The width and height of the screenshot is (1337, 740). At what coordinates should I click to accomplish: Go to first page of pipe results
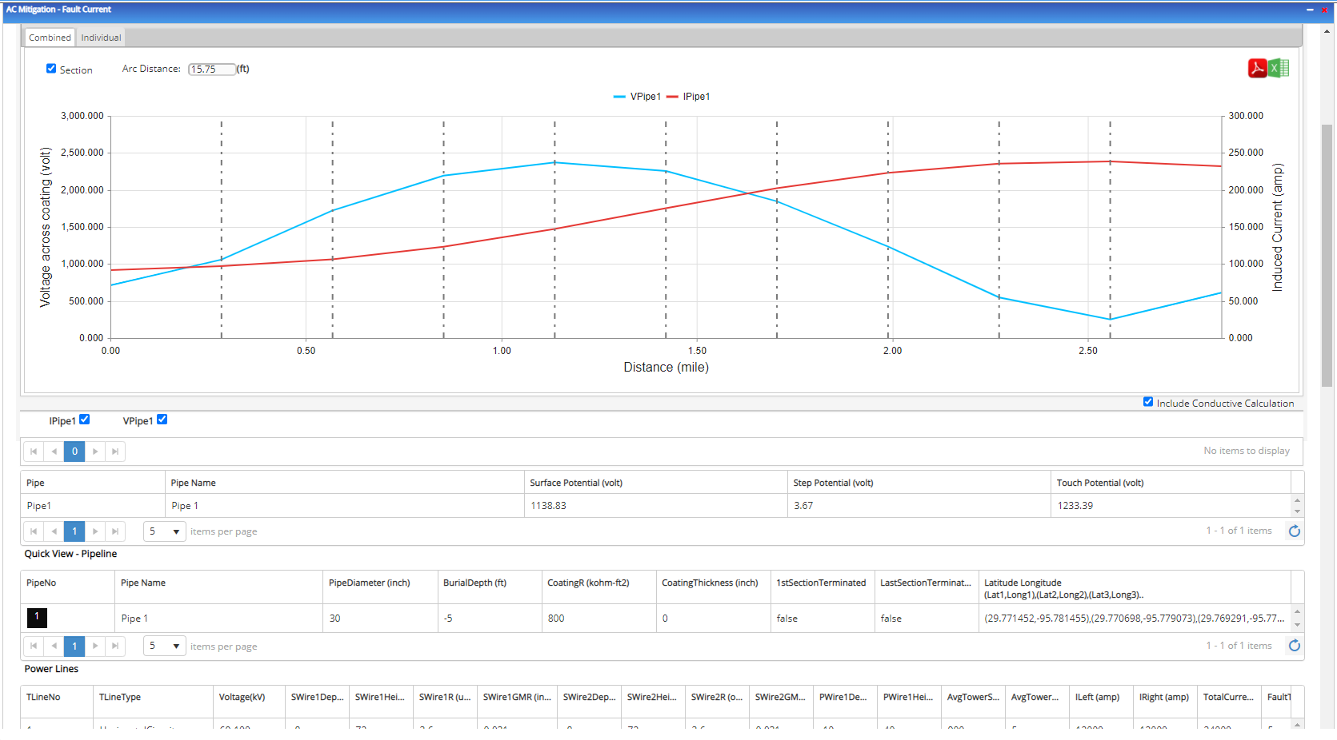coord(33,531)
